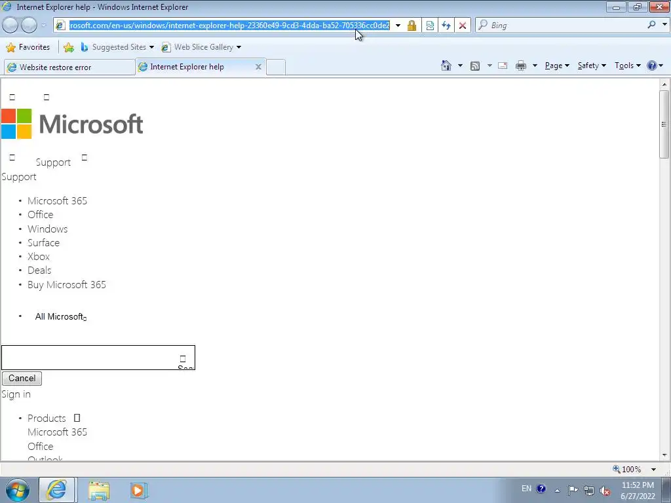The image size is (671, 503).
Task: Click the network tray icon
Action: coord(589,491)
